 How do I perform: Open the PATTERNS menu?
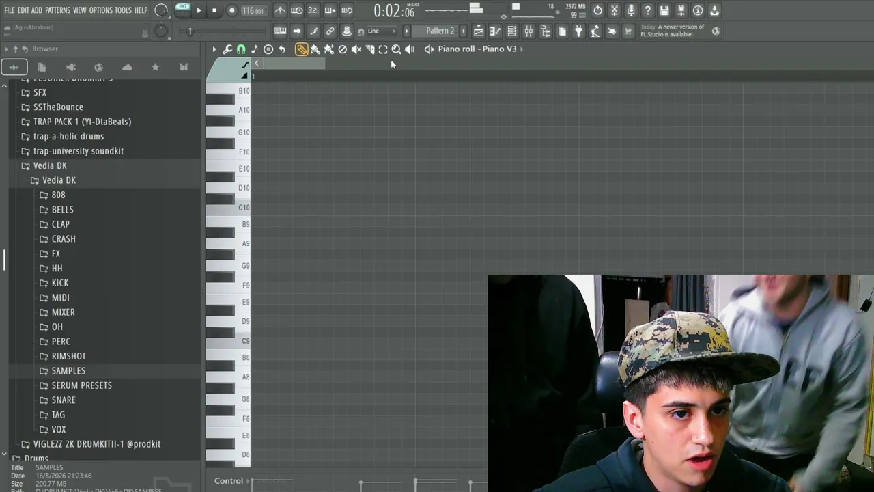[58, 10]
